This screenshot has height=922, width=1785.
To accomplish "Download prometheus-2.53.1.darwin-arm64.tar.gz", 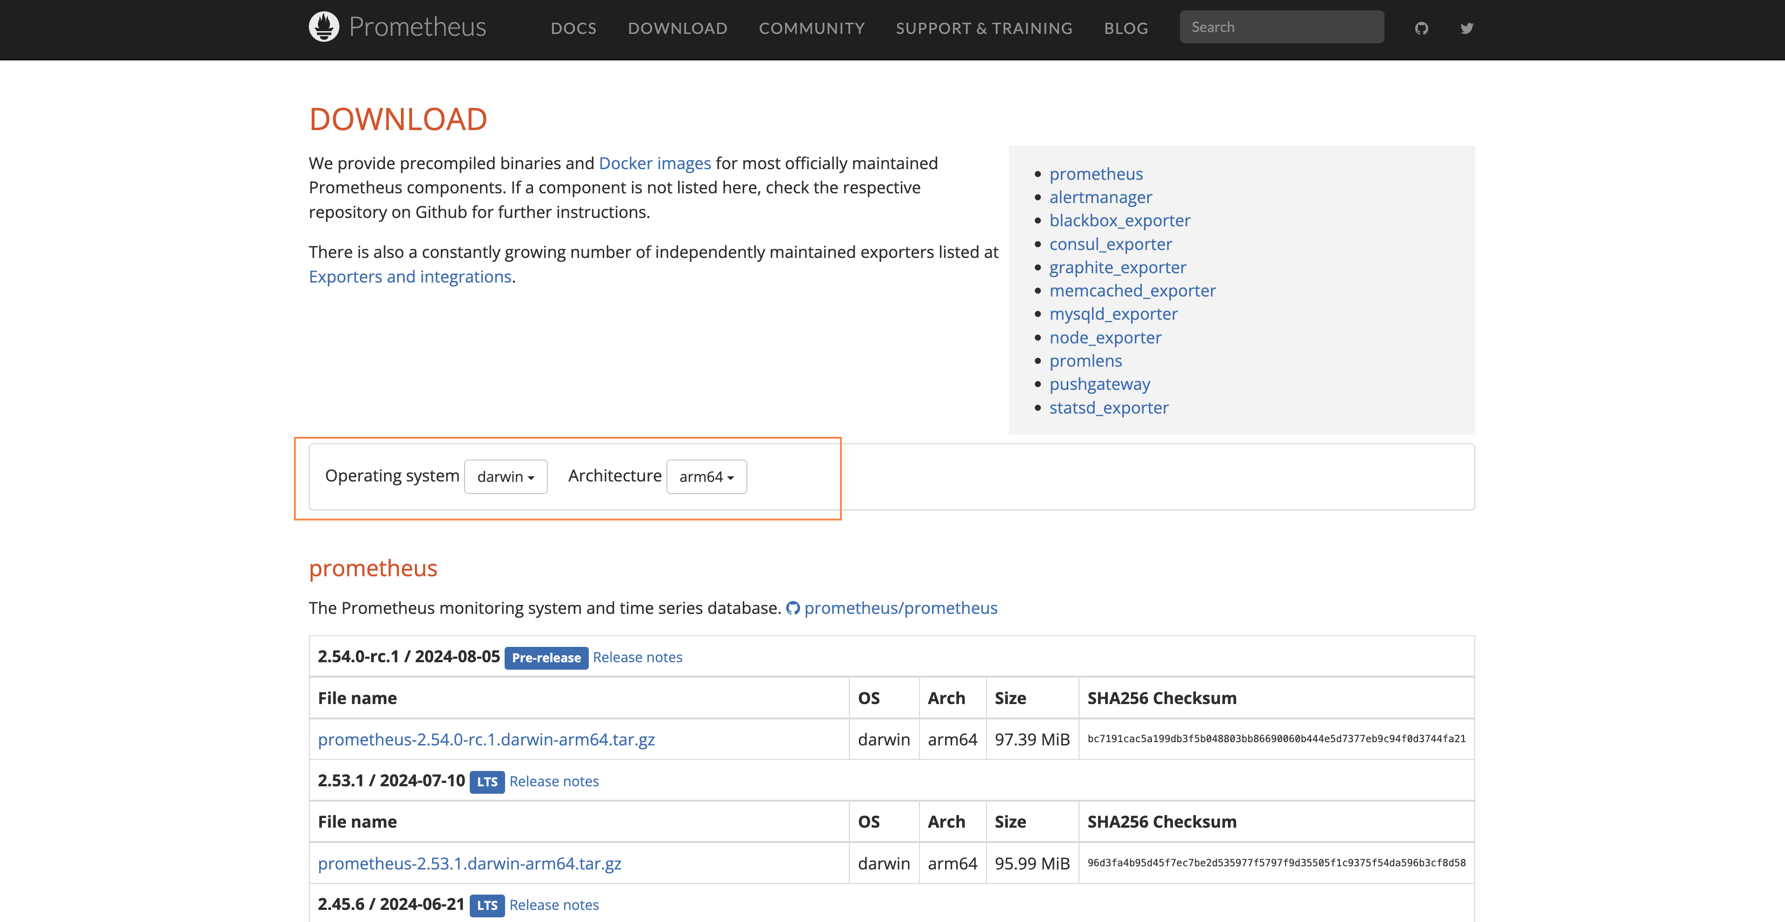I will 469,863.
